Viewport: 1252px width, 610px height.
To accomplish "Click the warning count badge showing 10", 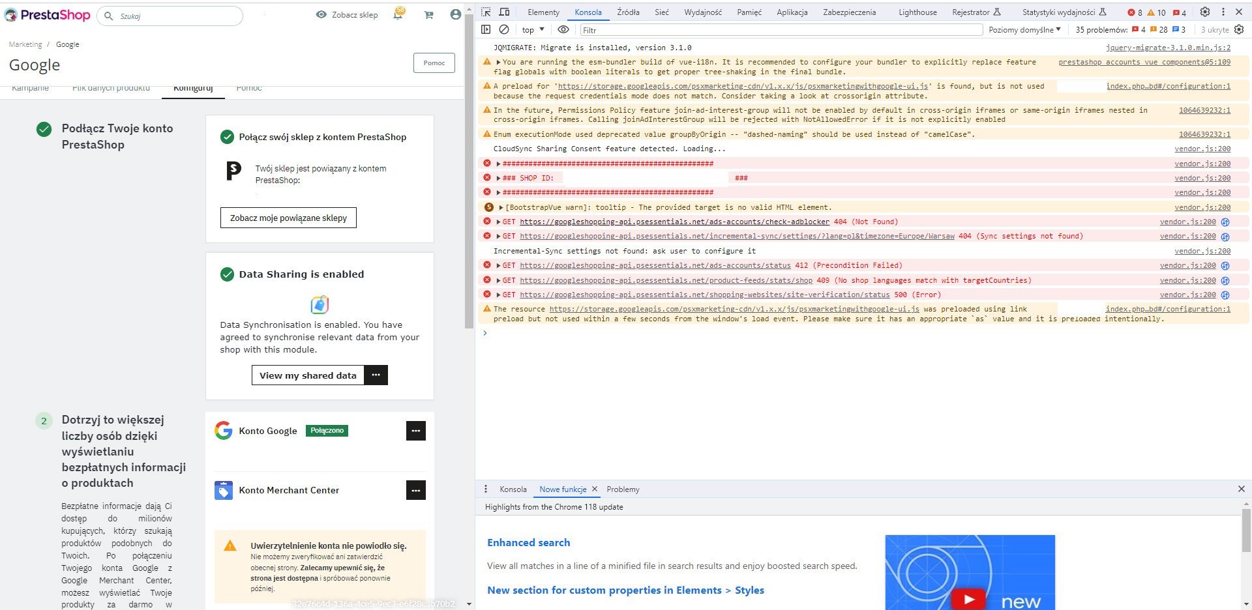I will [x=1156, y=12].
